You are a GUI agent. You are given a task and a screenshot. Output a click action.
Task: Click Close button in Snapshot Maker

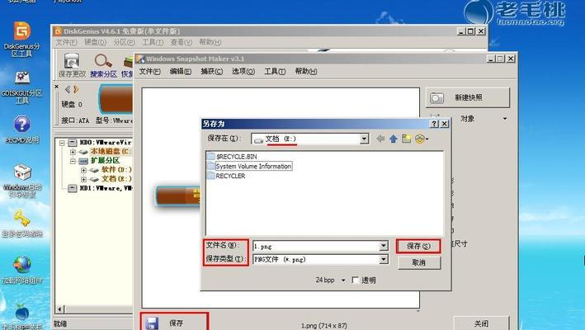481,323
